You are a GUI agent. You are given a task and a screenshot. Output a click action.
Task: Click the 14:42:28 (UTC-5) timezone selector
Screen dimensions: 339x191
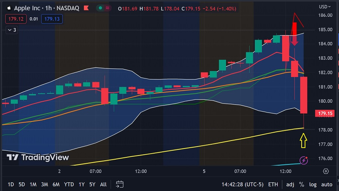pyautogui.click(x=242, y=184)
